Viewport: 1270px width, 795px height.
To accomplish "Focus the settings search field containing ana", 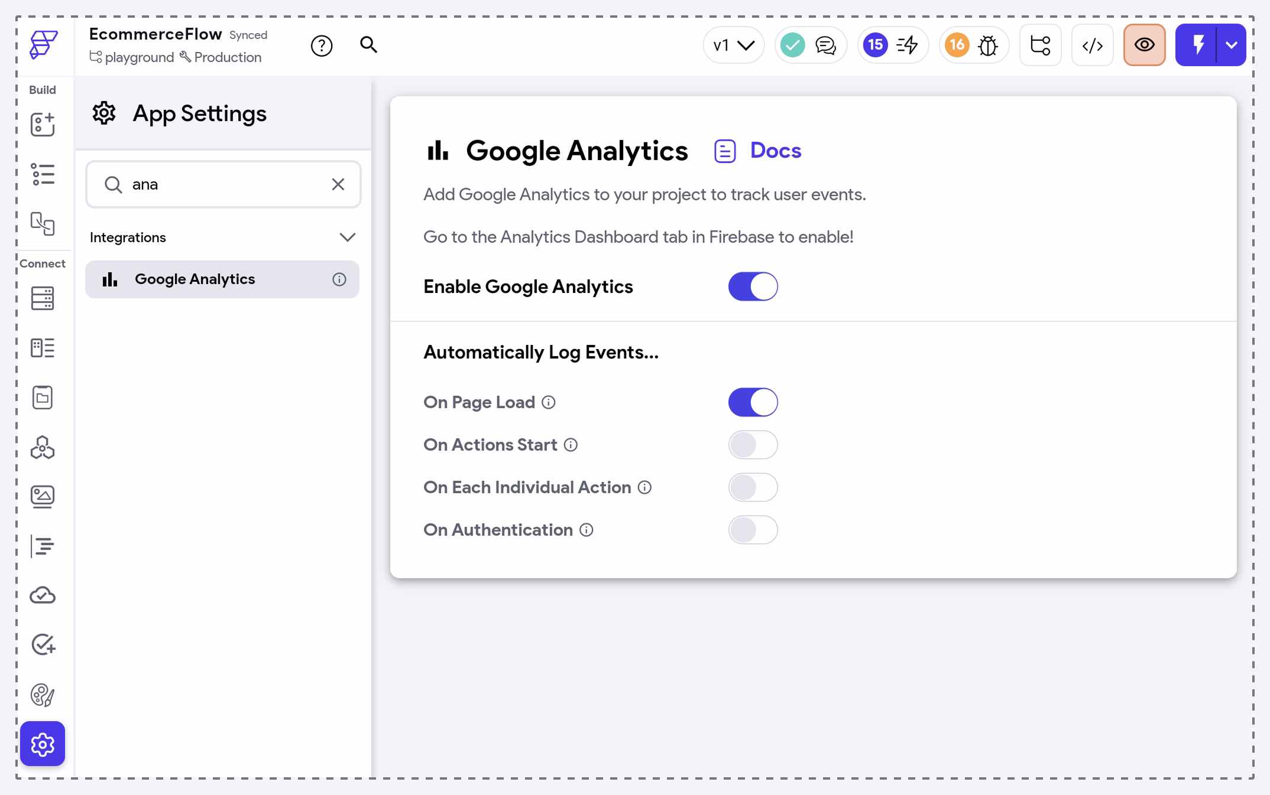I will click(x=223, y=184).
